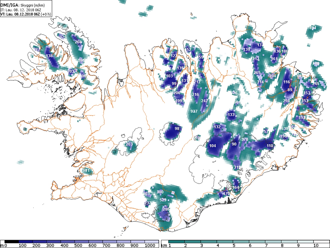Viewport: 330px width, 248px height.
Task: Click the visibility value 90 on the map
Action: pyautogui.click(x=234, y=144)
